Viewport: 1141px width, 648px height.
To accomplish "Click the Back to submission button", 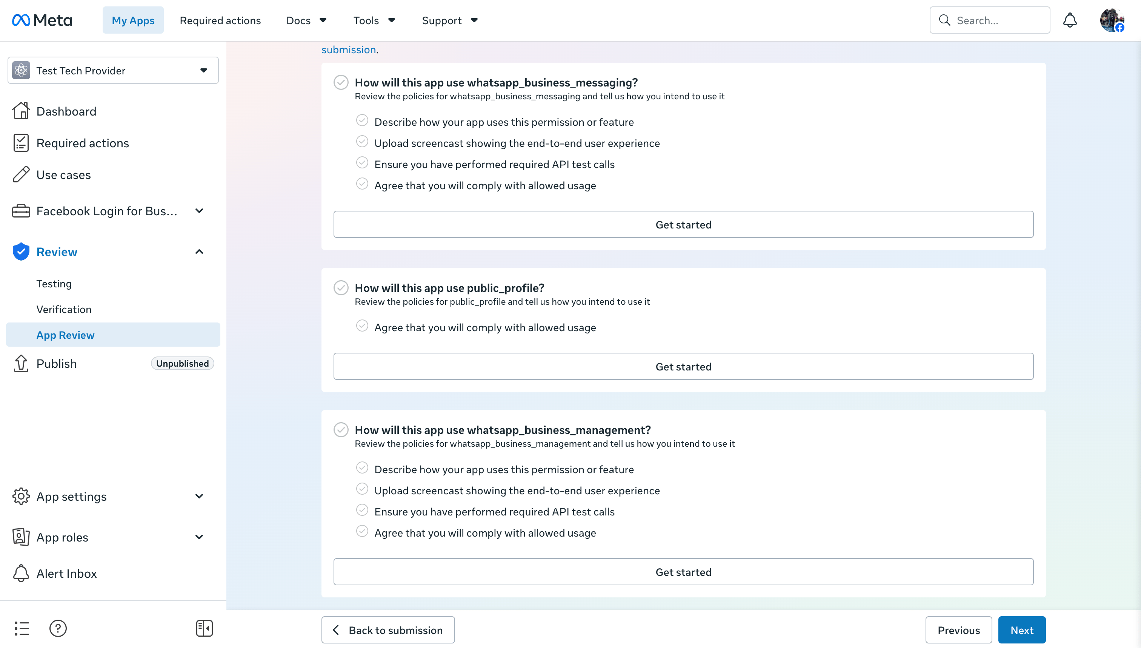I will (x=388, y=630).
